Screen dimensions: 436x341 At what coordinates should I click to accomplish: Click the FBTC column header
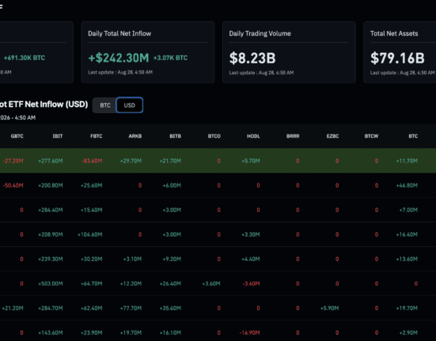tap(97, 136)
